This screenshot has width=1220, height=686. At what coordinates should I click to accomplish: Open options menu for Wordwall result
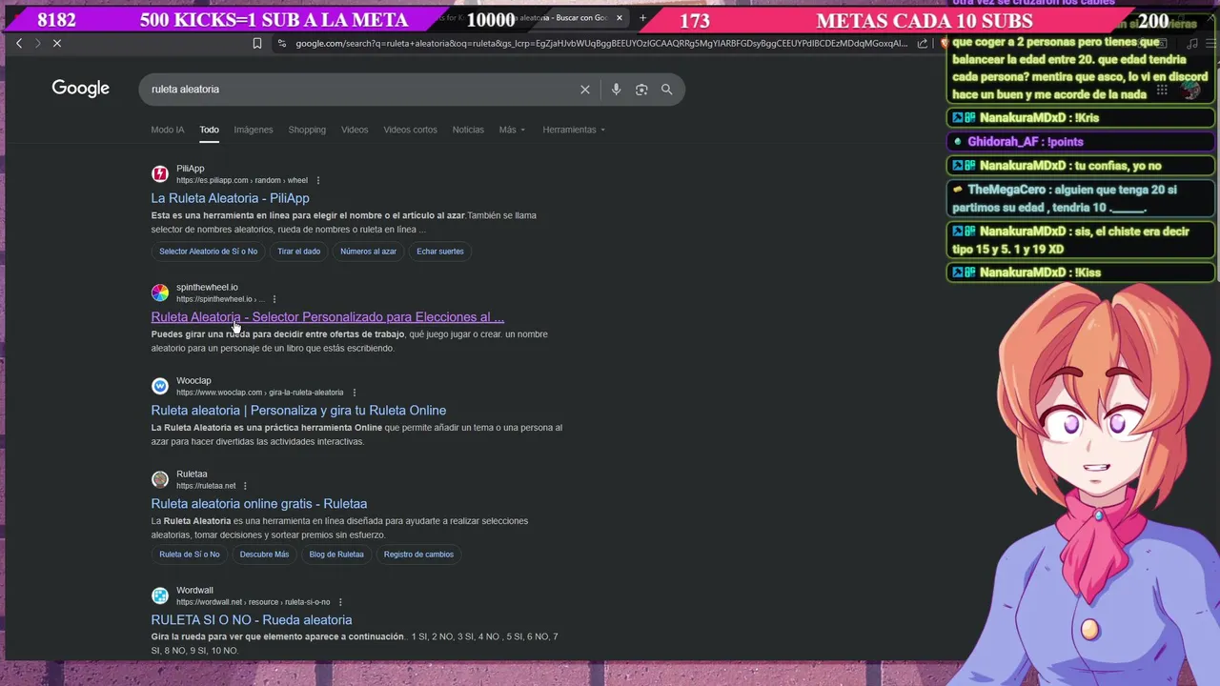(x=340, y=602)
